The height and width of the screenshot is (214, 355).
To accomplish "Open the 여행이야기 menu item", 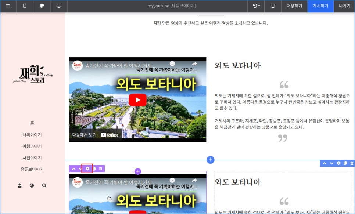I will [32, 146].
